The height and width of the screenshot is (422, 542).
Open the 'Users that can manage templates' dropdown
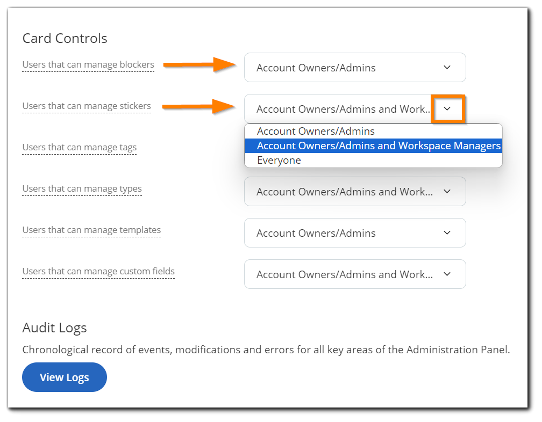pos(355,232)
